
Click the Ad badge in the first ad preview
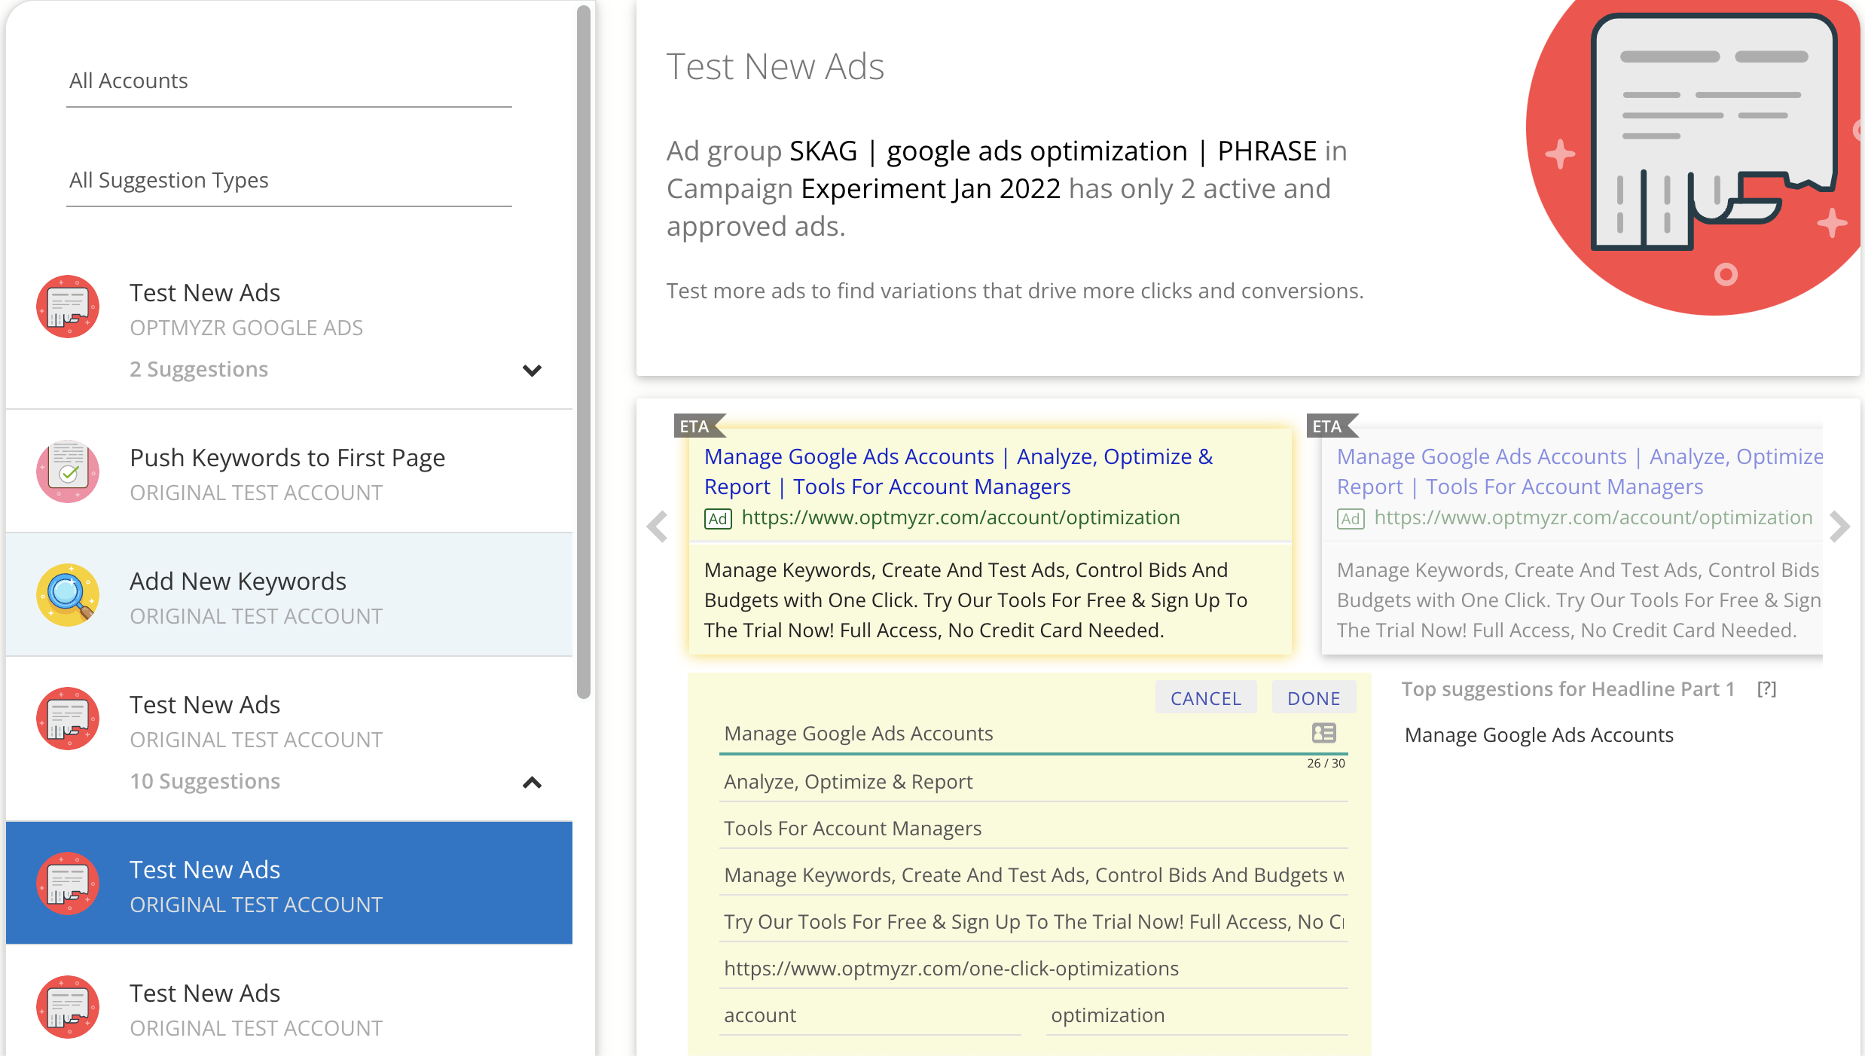(x=718, y=519)
